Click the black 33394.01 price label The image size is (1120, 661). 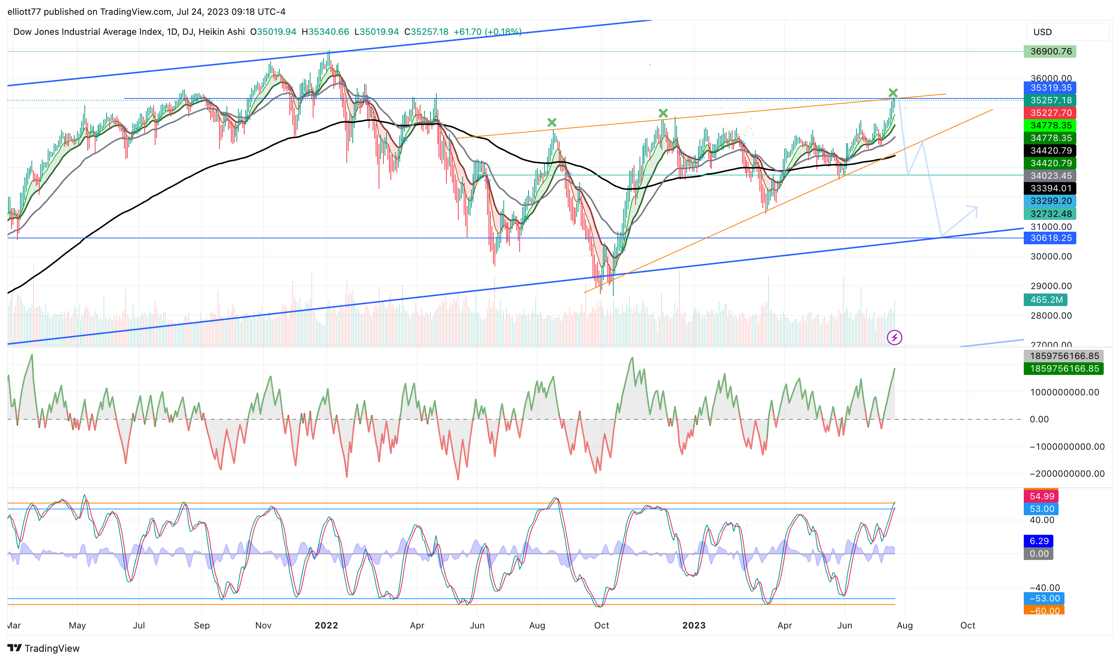click(1050, 188)
